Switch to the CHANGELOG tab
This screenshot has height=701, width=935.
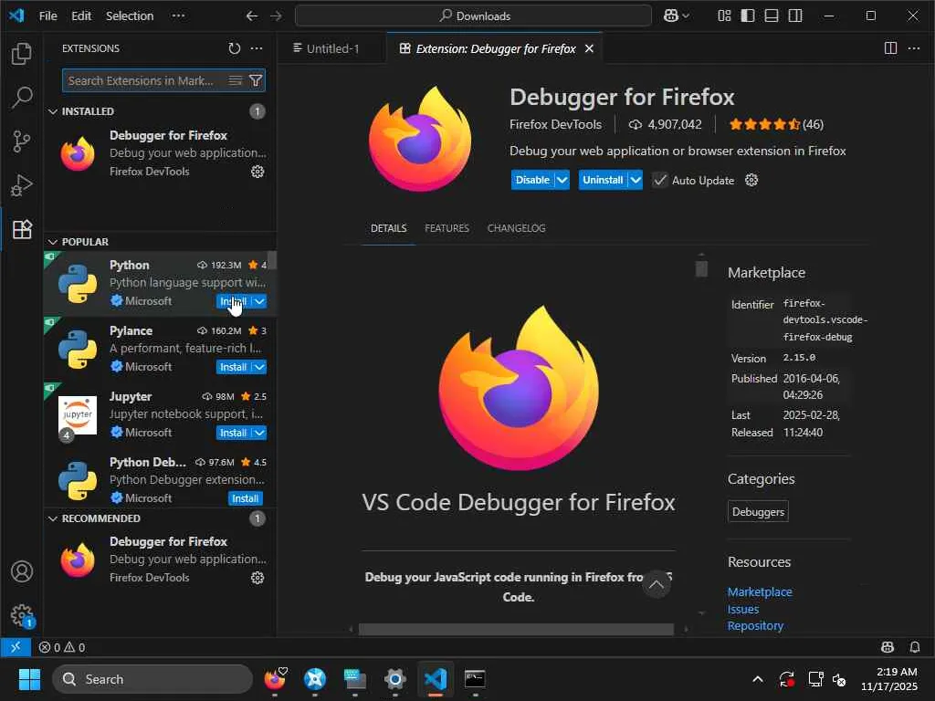coord(517,228)
